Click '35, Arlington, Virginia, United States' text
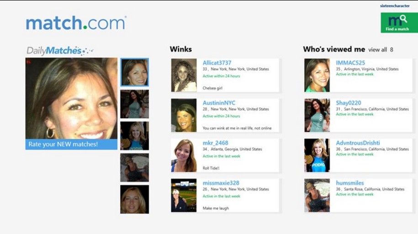 tap(367, 69)
